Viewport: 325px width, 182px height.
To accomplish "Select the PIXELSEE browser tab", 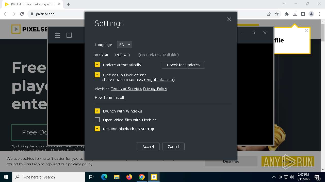I will coord(32,4).
